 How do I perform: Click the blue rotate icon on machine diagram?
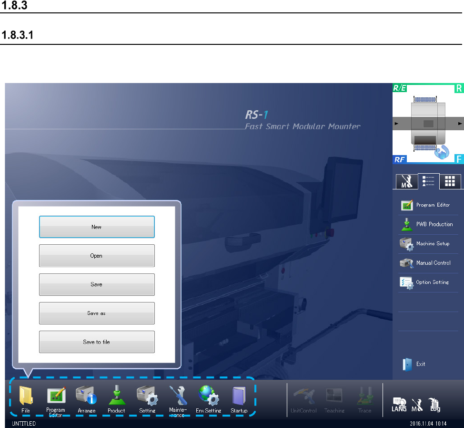coord(442,152)
